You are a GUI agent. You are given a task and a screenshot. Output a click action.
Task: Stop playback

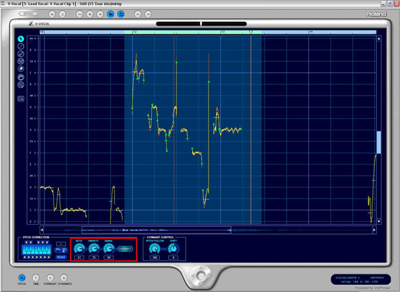coord(90,14)
